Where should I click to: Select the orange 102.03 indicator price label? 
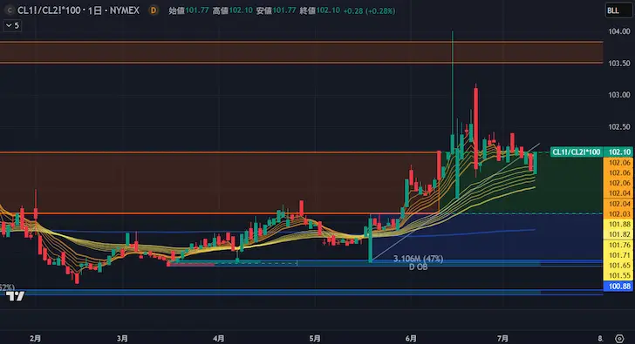[619, 214]
